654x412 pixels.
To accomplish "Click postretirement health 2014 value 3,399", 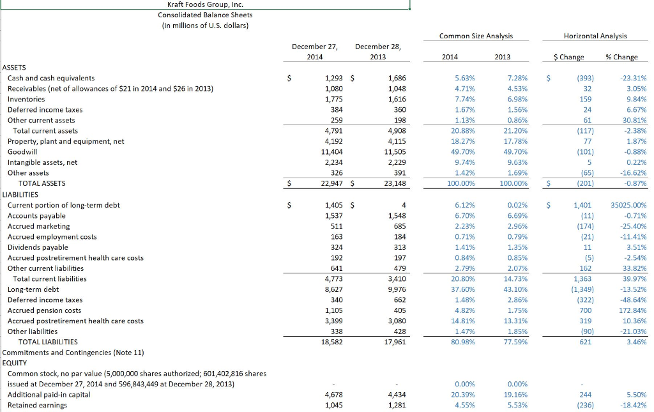I will pos(333,321).
